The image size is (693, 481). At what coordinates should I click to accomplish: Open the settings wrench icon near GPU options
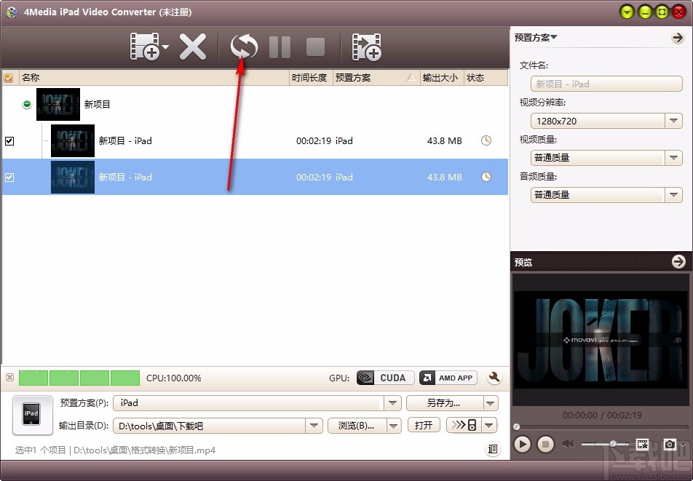tap(494, 378)
